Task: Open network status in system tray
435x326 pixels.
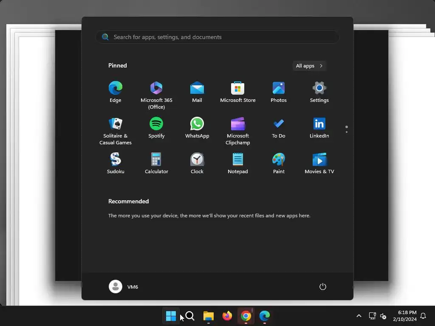Action: [x=372, y=316]
